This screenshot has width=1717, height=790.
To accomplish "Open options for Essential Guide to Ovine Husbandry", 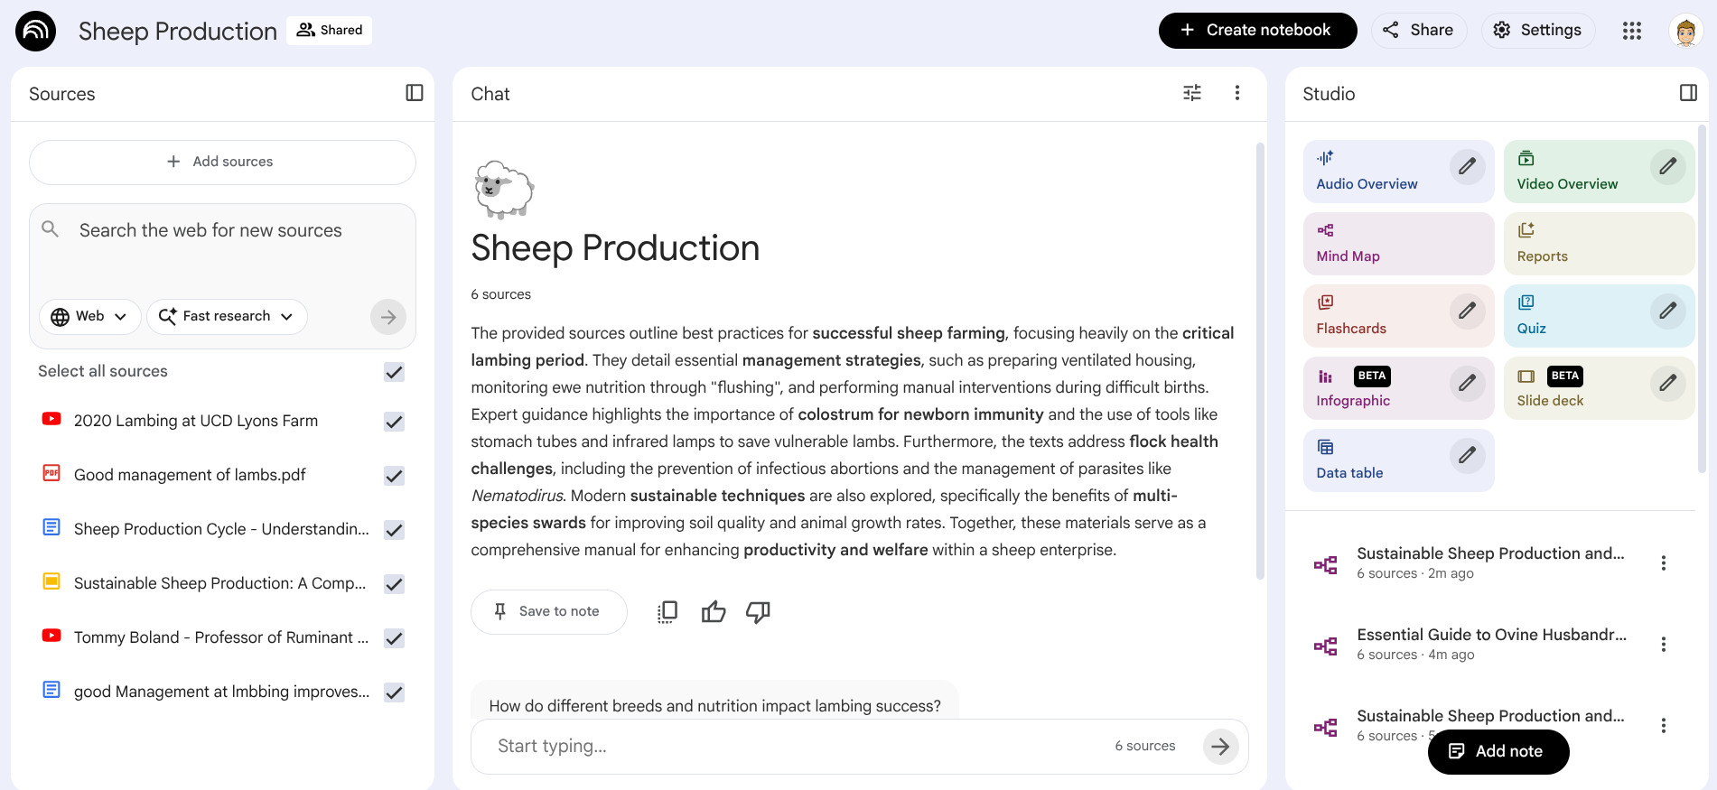I will point(1663,645).
